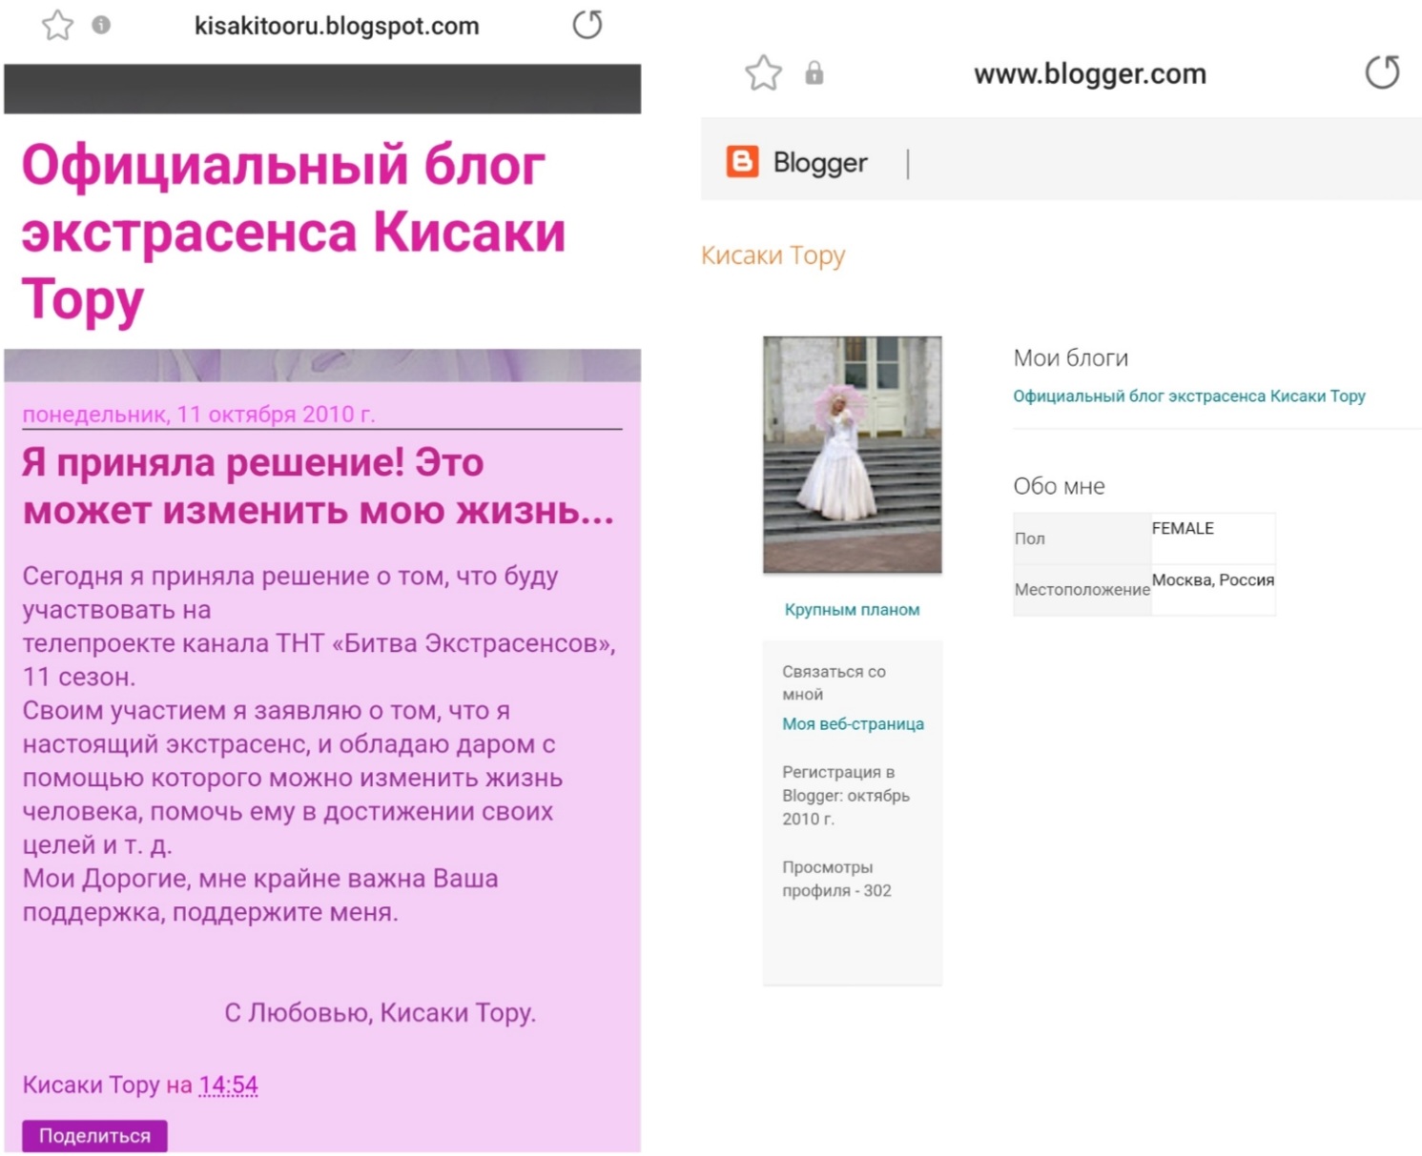Image resolution: width=1422 pixels, height=1156 pixels.
Task: Reload the kisakitooru.blogspot.com page
Action: (587, 25)
